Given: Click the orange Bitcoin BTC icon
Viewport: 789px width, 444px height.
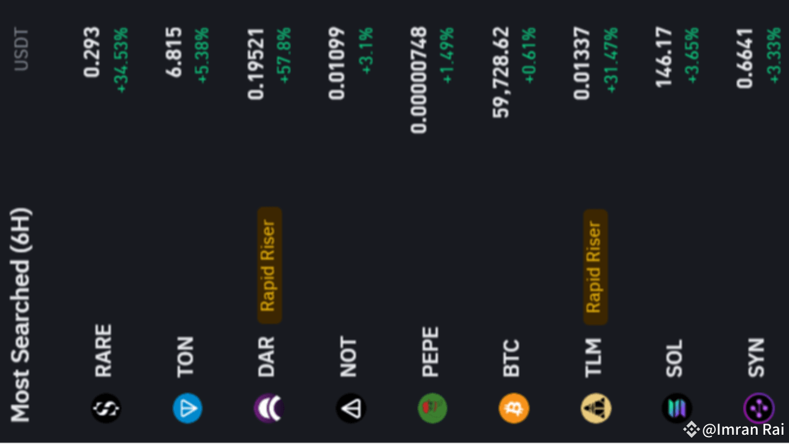Looking at the screenshot, I should 513,408.
